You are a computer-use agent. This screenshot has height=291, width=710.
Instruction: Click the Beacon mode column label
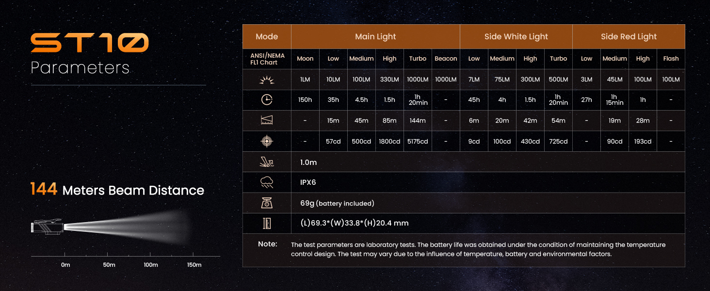coord(446,59)
